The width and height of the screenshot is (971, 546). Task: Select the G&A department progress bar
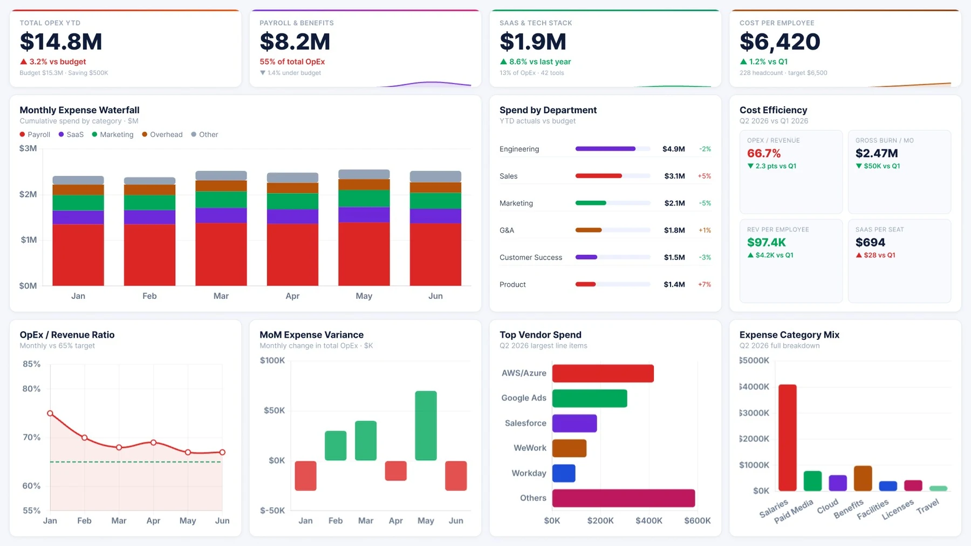[613, 230]
